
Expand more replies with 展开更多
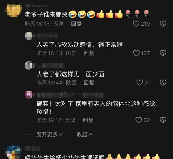[x=50, y=134]
